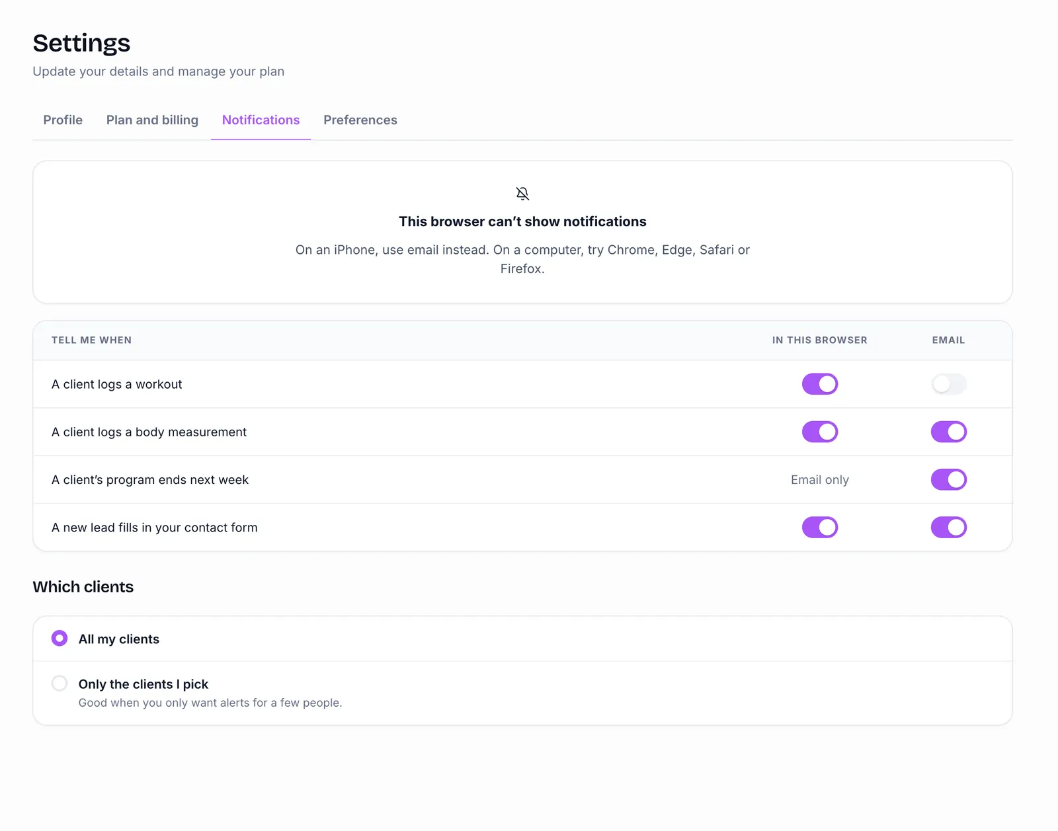Select the Notifications tab
1058x831 pixels.
(261, 120)
